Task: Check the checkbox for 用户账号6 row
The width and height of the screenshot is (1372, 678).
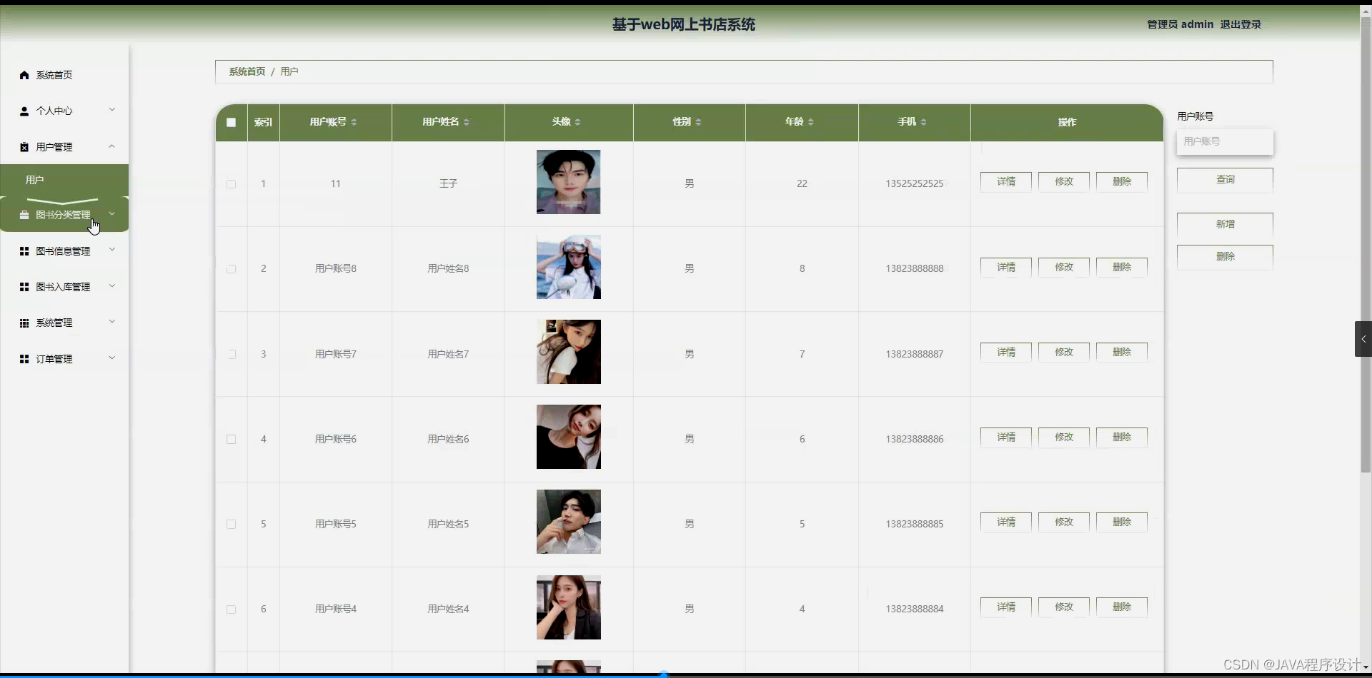Action: coord(231,439)
